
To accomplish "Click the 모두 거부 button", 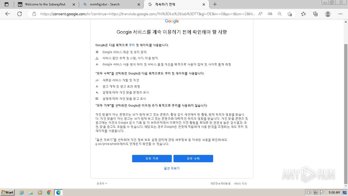I will [152, 158].
